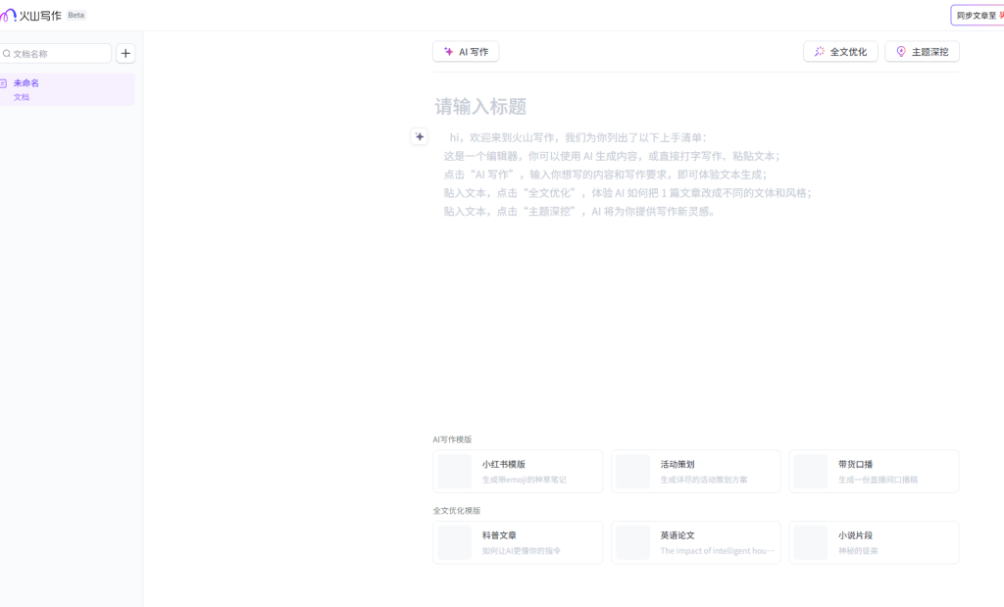Click the Beta badge next to logo
Screen dimensions: 1004x607
[75, 16]
